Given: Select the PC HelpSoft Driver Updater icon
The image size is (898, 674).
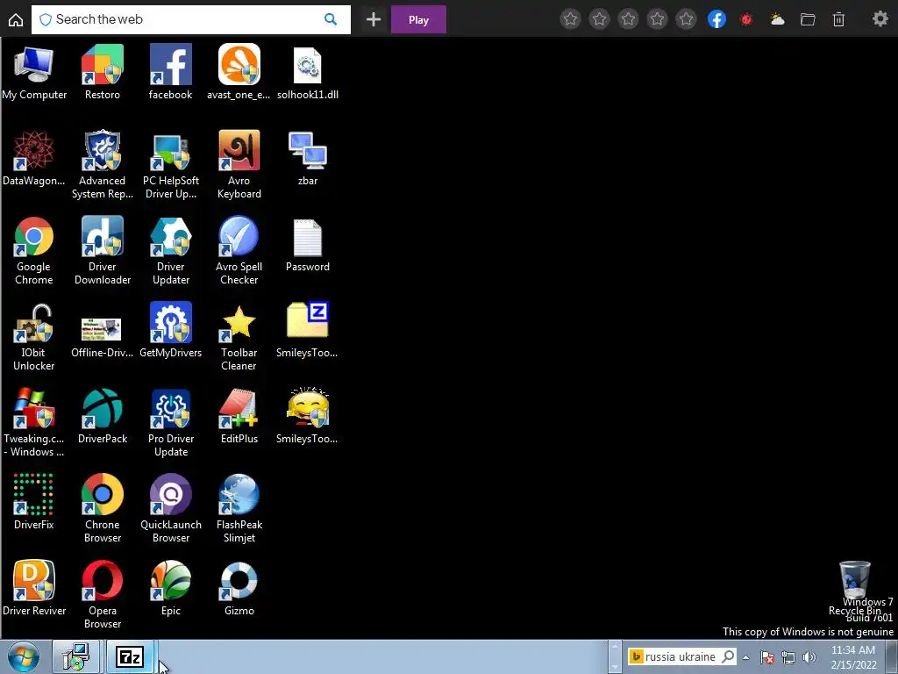Looking at the screenshot, I should (x=171, y=151).
